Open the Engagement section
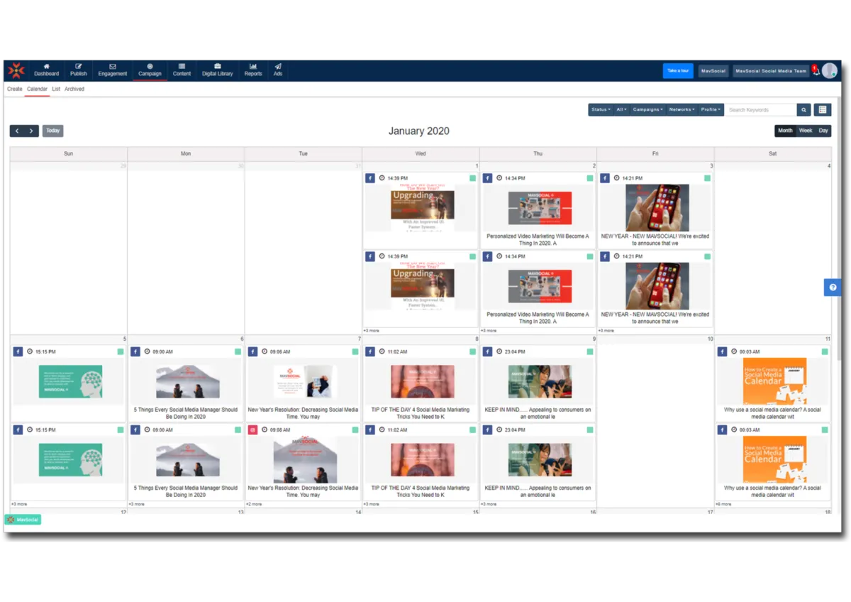The width and height of the screenshot is (851, 602). pyautogui.click(x=112, y=70)
